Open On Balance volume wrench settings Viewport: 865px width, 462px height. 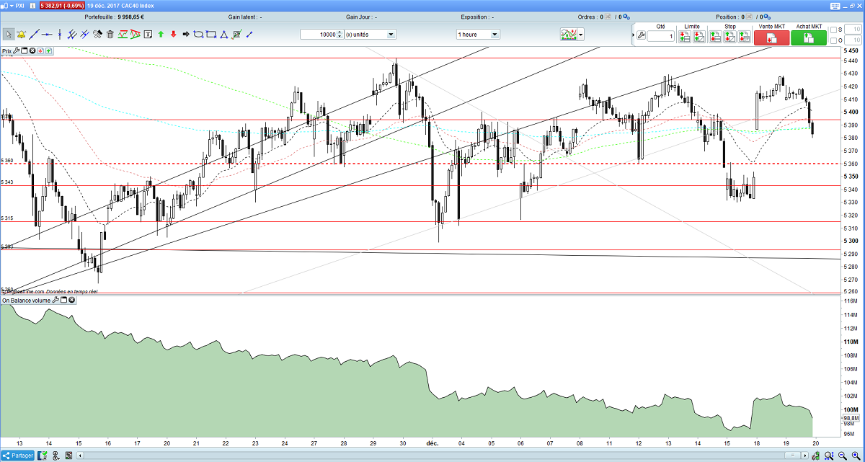[56, 300]
